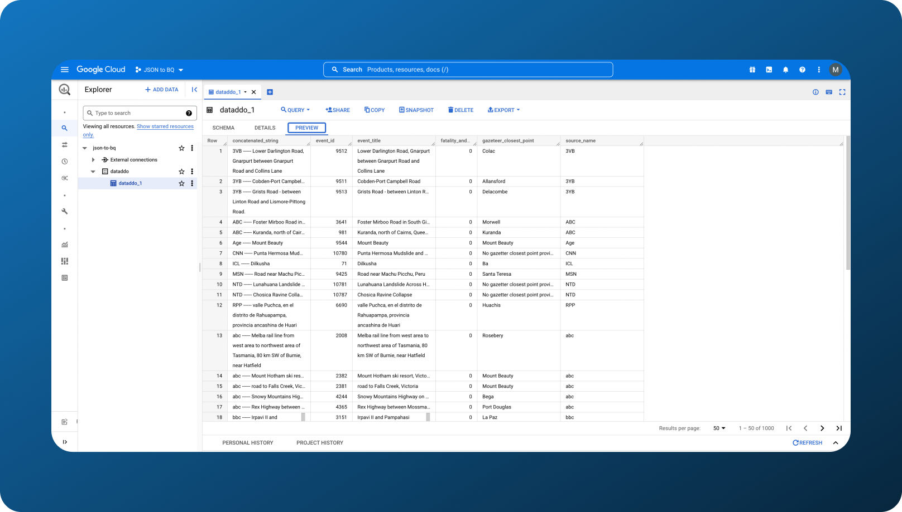
Task: Open the Help question-mark icon
Action: click(802, 70)
